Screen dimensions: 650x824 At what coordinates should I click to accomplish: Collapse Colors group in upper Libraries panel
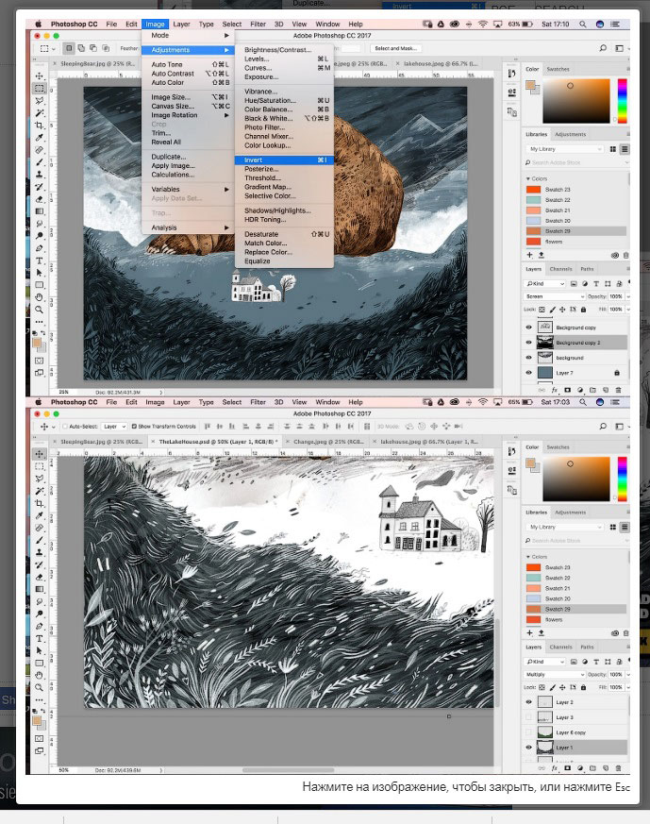527,178
